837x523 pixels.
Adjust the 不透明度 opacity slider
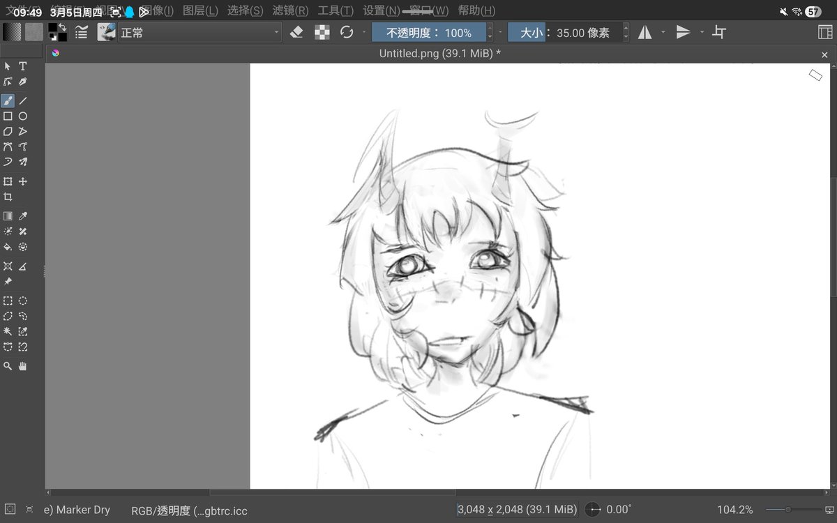(429, 32)
